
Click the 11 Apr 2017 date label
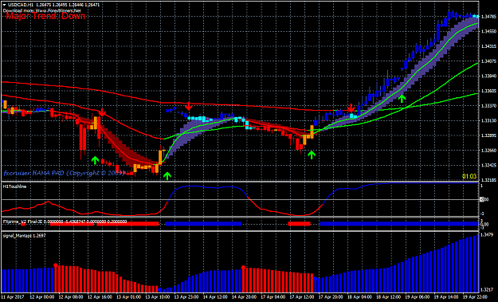(x=13, y=297)
